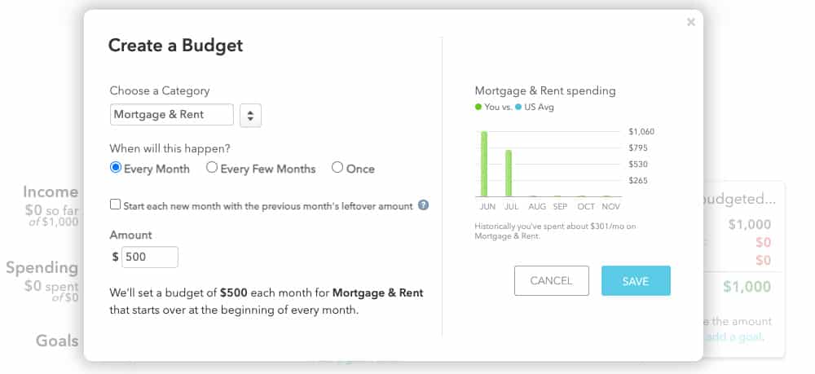Open the category up-down arrow selector
This screenshot has width=815, height=374.
click(x=250, y=116)
